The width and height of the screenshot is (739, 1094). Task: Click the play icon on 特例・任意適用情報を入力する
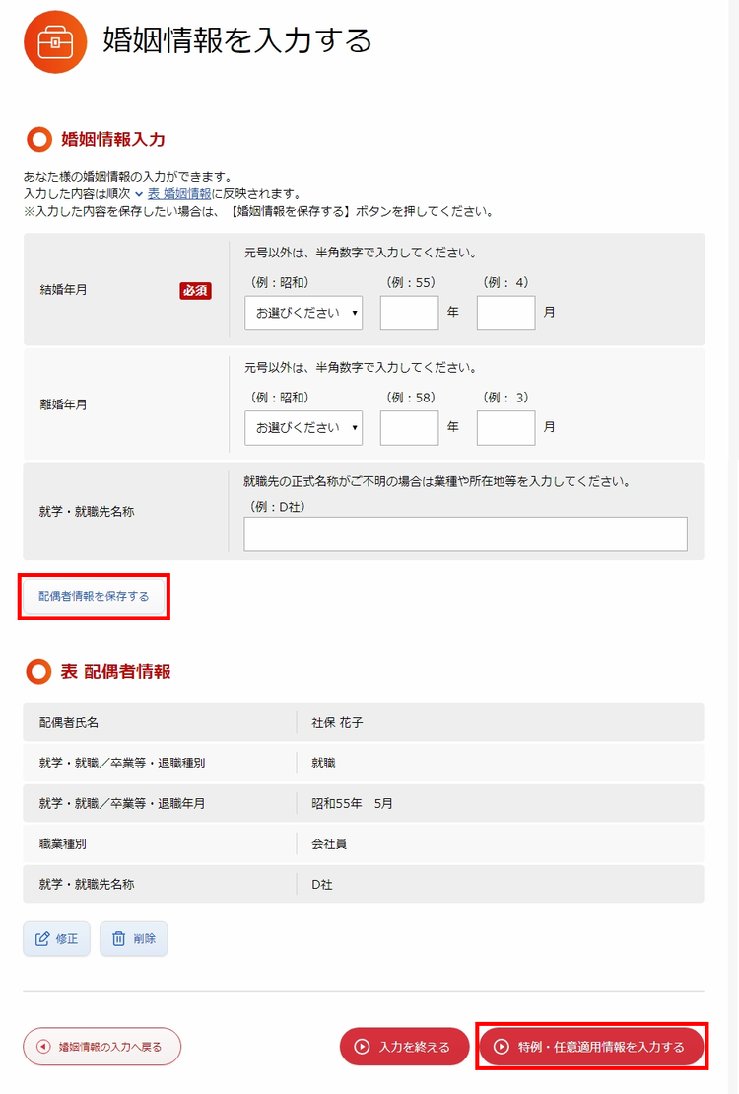pos(502,1047)
